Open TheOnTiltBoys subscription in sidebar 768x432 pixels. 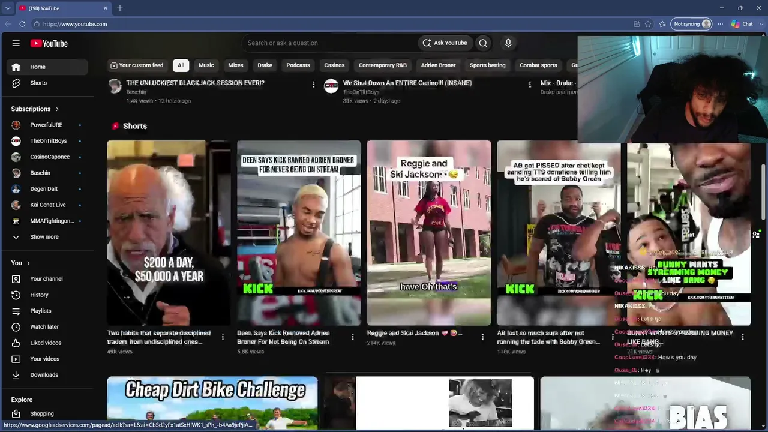(x=48, y=141)
